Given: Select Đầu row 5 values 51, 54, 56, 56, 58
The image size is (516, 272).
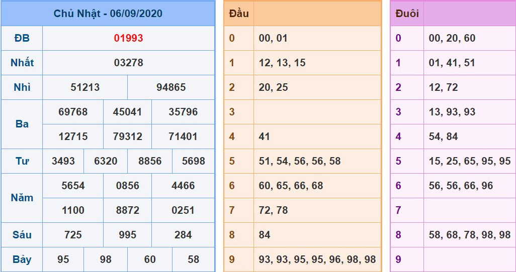Looking at the screenshot, I should point(299,161).
